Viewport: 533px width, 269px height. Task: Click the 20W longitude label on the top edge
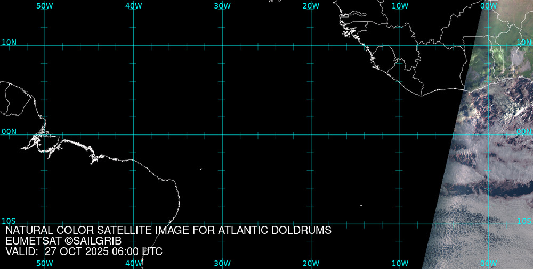point(311,5)
